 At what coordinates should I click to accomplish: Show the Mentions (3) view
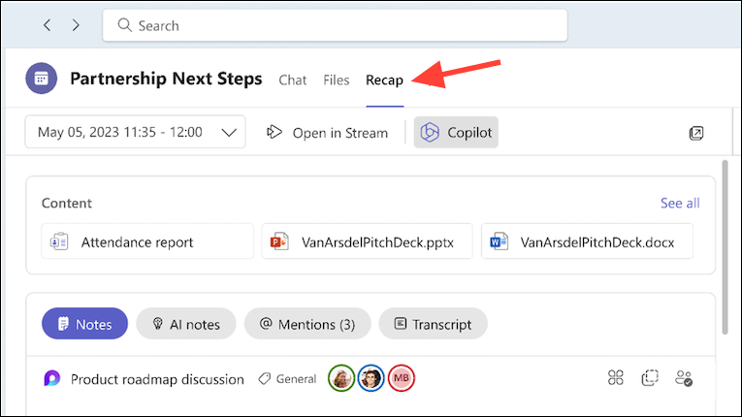tap(306, 324)
